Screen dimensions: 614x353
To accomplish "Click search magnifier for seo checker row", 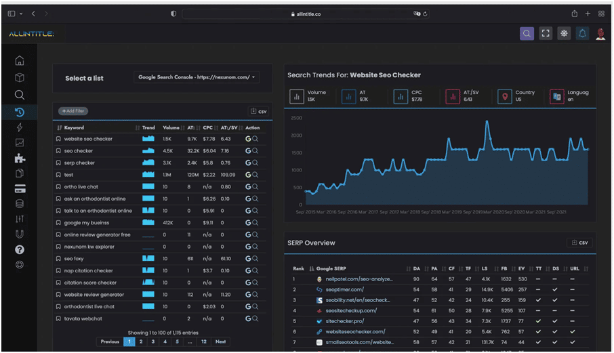I will click(x=255, y=150).
